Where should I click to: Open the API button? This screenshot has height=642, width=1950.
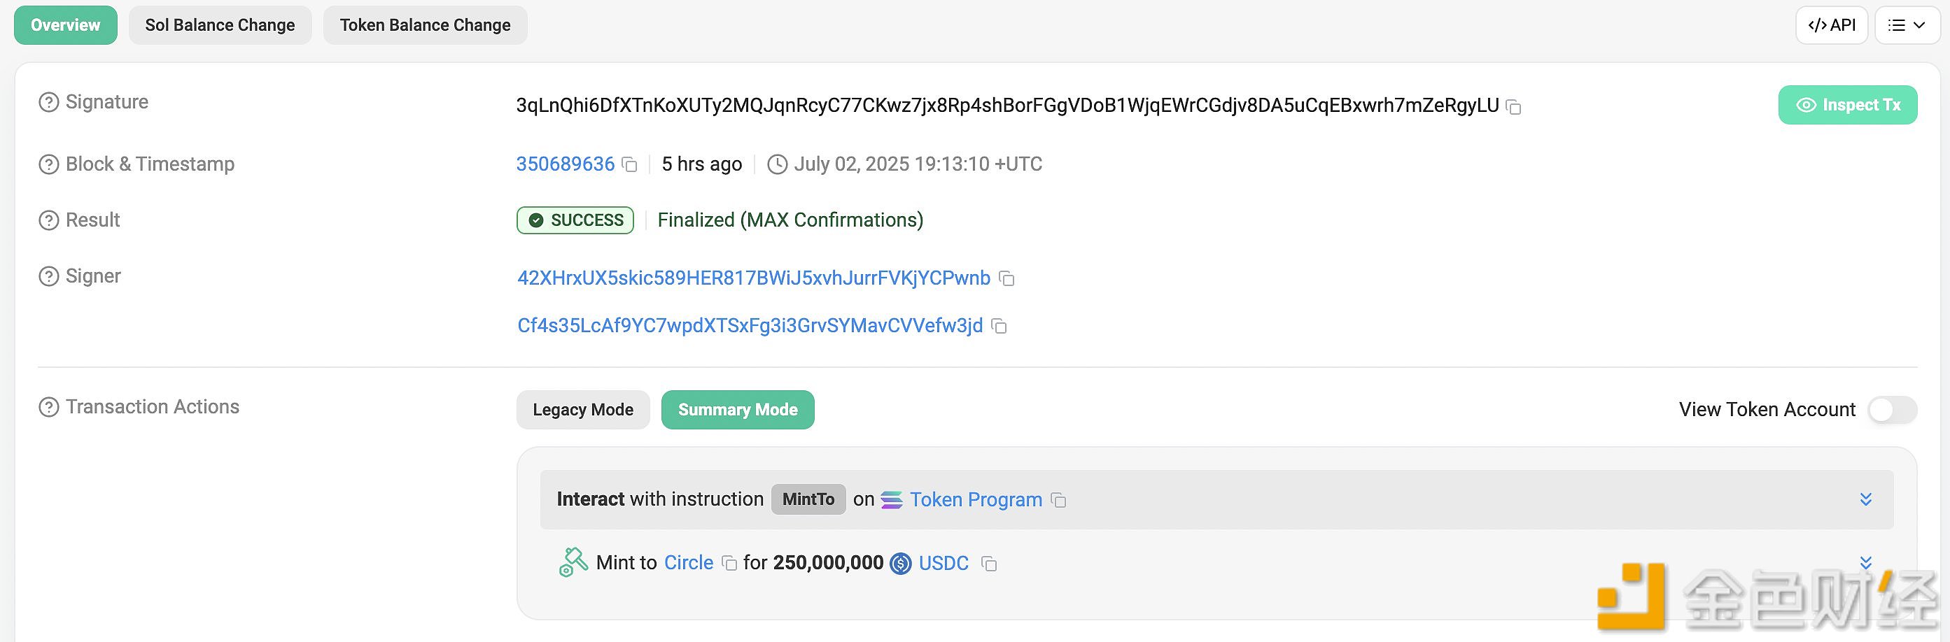point(1831,26)
